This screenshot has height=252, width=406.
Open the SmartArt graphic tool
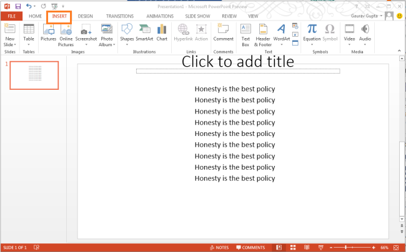coord(146,31)
